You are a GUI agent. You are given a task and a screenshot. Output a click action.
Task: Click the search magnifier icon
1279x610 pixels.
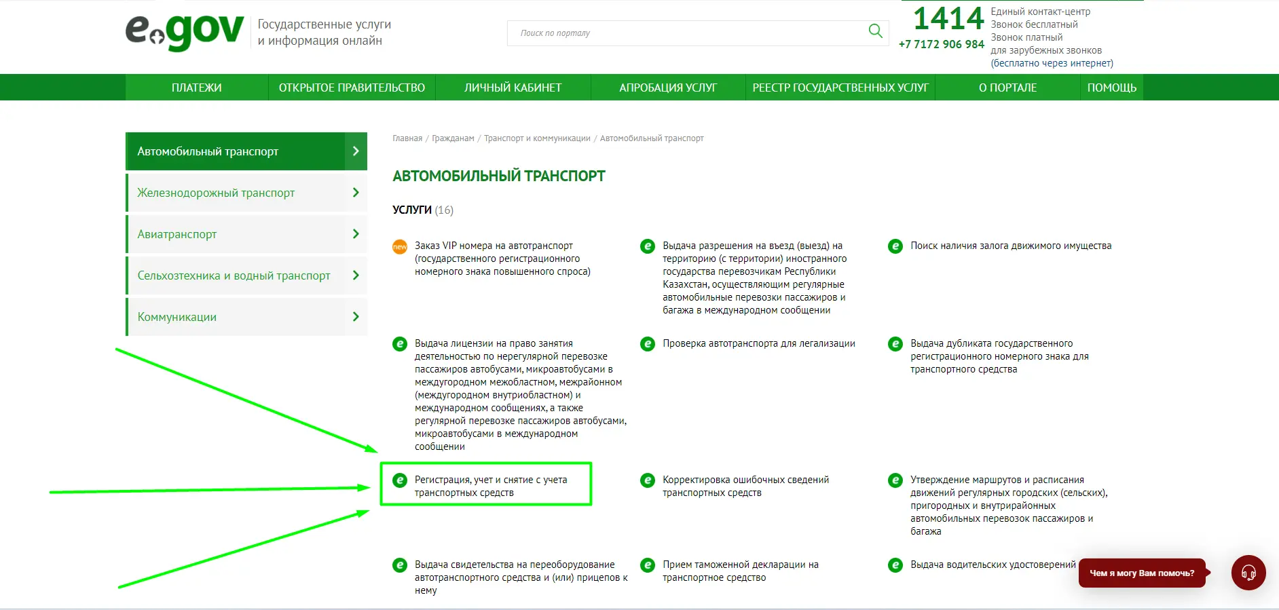tap(875, 31)
